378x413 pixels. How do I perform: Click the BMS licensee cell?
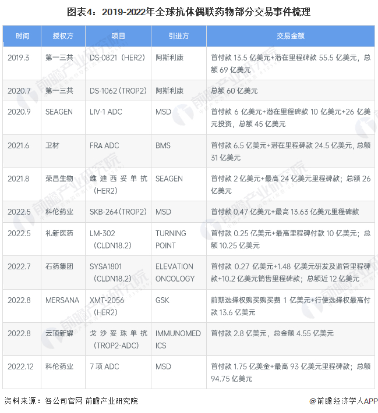(179, 151)
